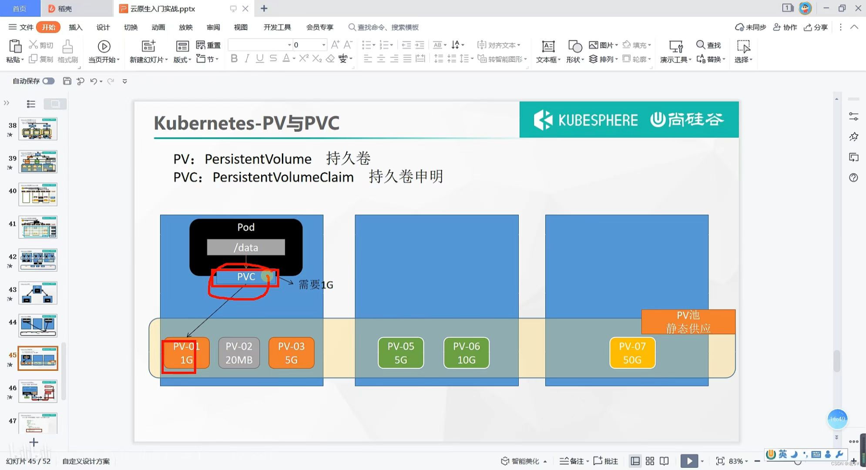Switch to outline view in slide panel
Image resolution: width=866 pixels, height=470 pixels.
click(31, 104)
